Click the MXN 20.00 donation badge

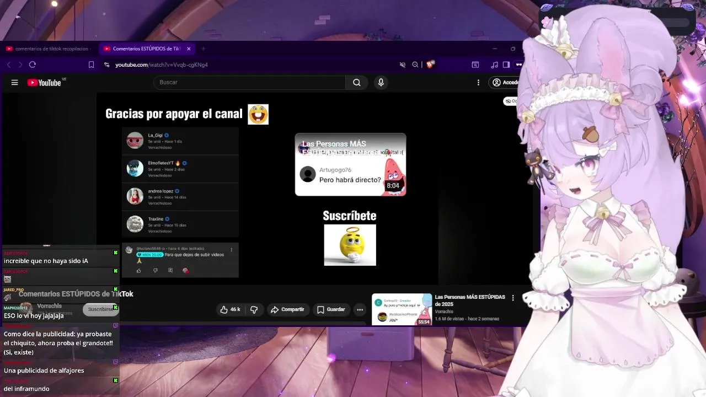149,255
